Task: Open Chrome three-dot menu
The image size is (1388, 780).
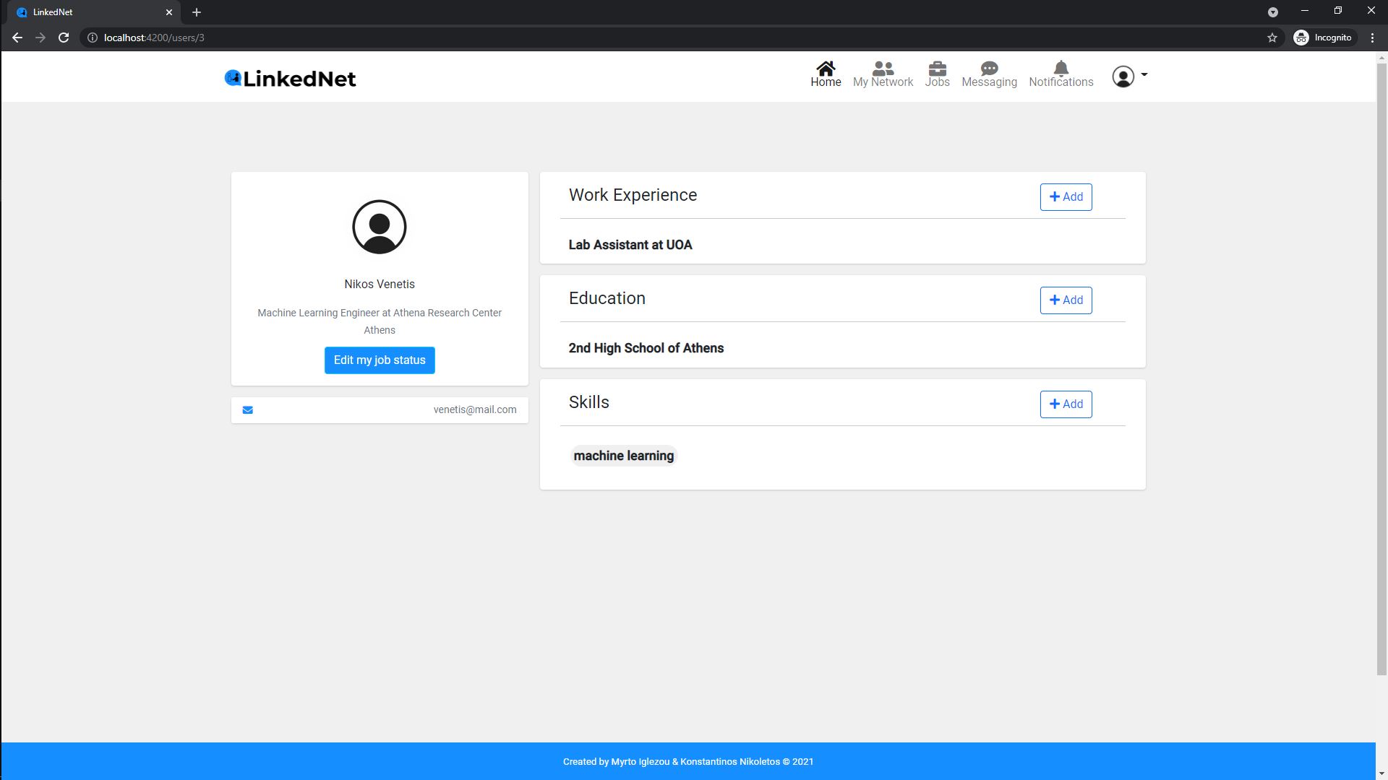Action: tap(1372, 38)
